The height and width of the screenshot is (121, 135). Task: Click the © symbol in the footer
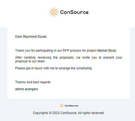tap(50, 113)
